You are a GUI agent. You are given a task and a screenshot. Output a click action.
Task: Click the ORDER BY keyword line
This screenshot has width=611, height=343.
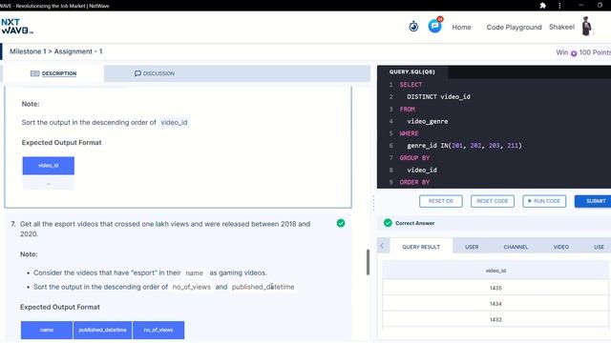click(x=414, y=182)
